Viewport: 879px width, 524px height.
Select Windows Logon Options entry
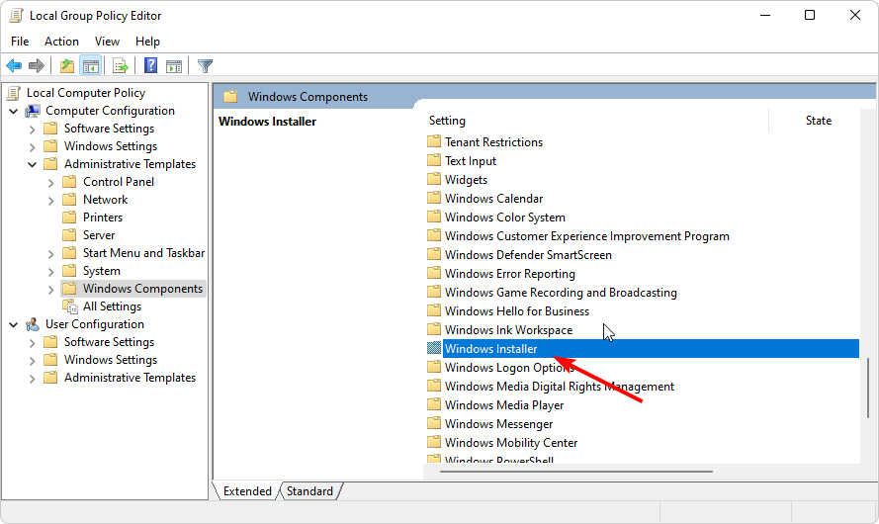tap(509, 368)
